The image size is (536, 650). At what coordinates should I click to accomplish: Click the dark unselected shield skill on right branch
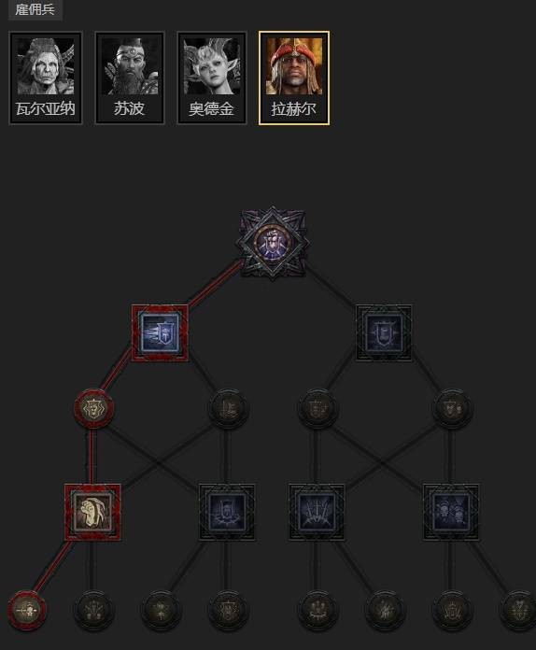(x=384, y=332)
